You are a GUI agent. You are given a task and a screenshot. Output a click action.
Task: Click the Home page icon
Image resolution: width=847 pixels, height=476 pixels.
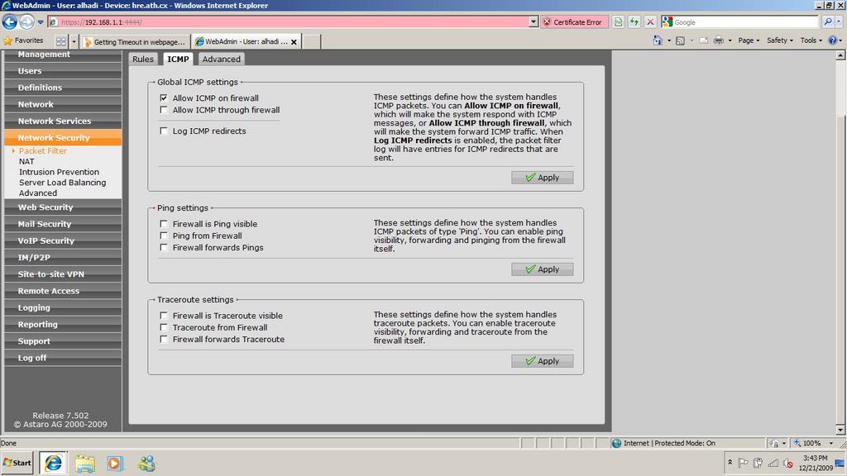(658, 40)
